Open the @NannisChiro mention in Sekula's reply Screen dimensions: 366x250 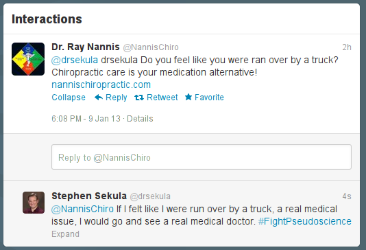82,209
